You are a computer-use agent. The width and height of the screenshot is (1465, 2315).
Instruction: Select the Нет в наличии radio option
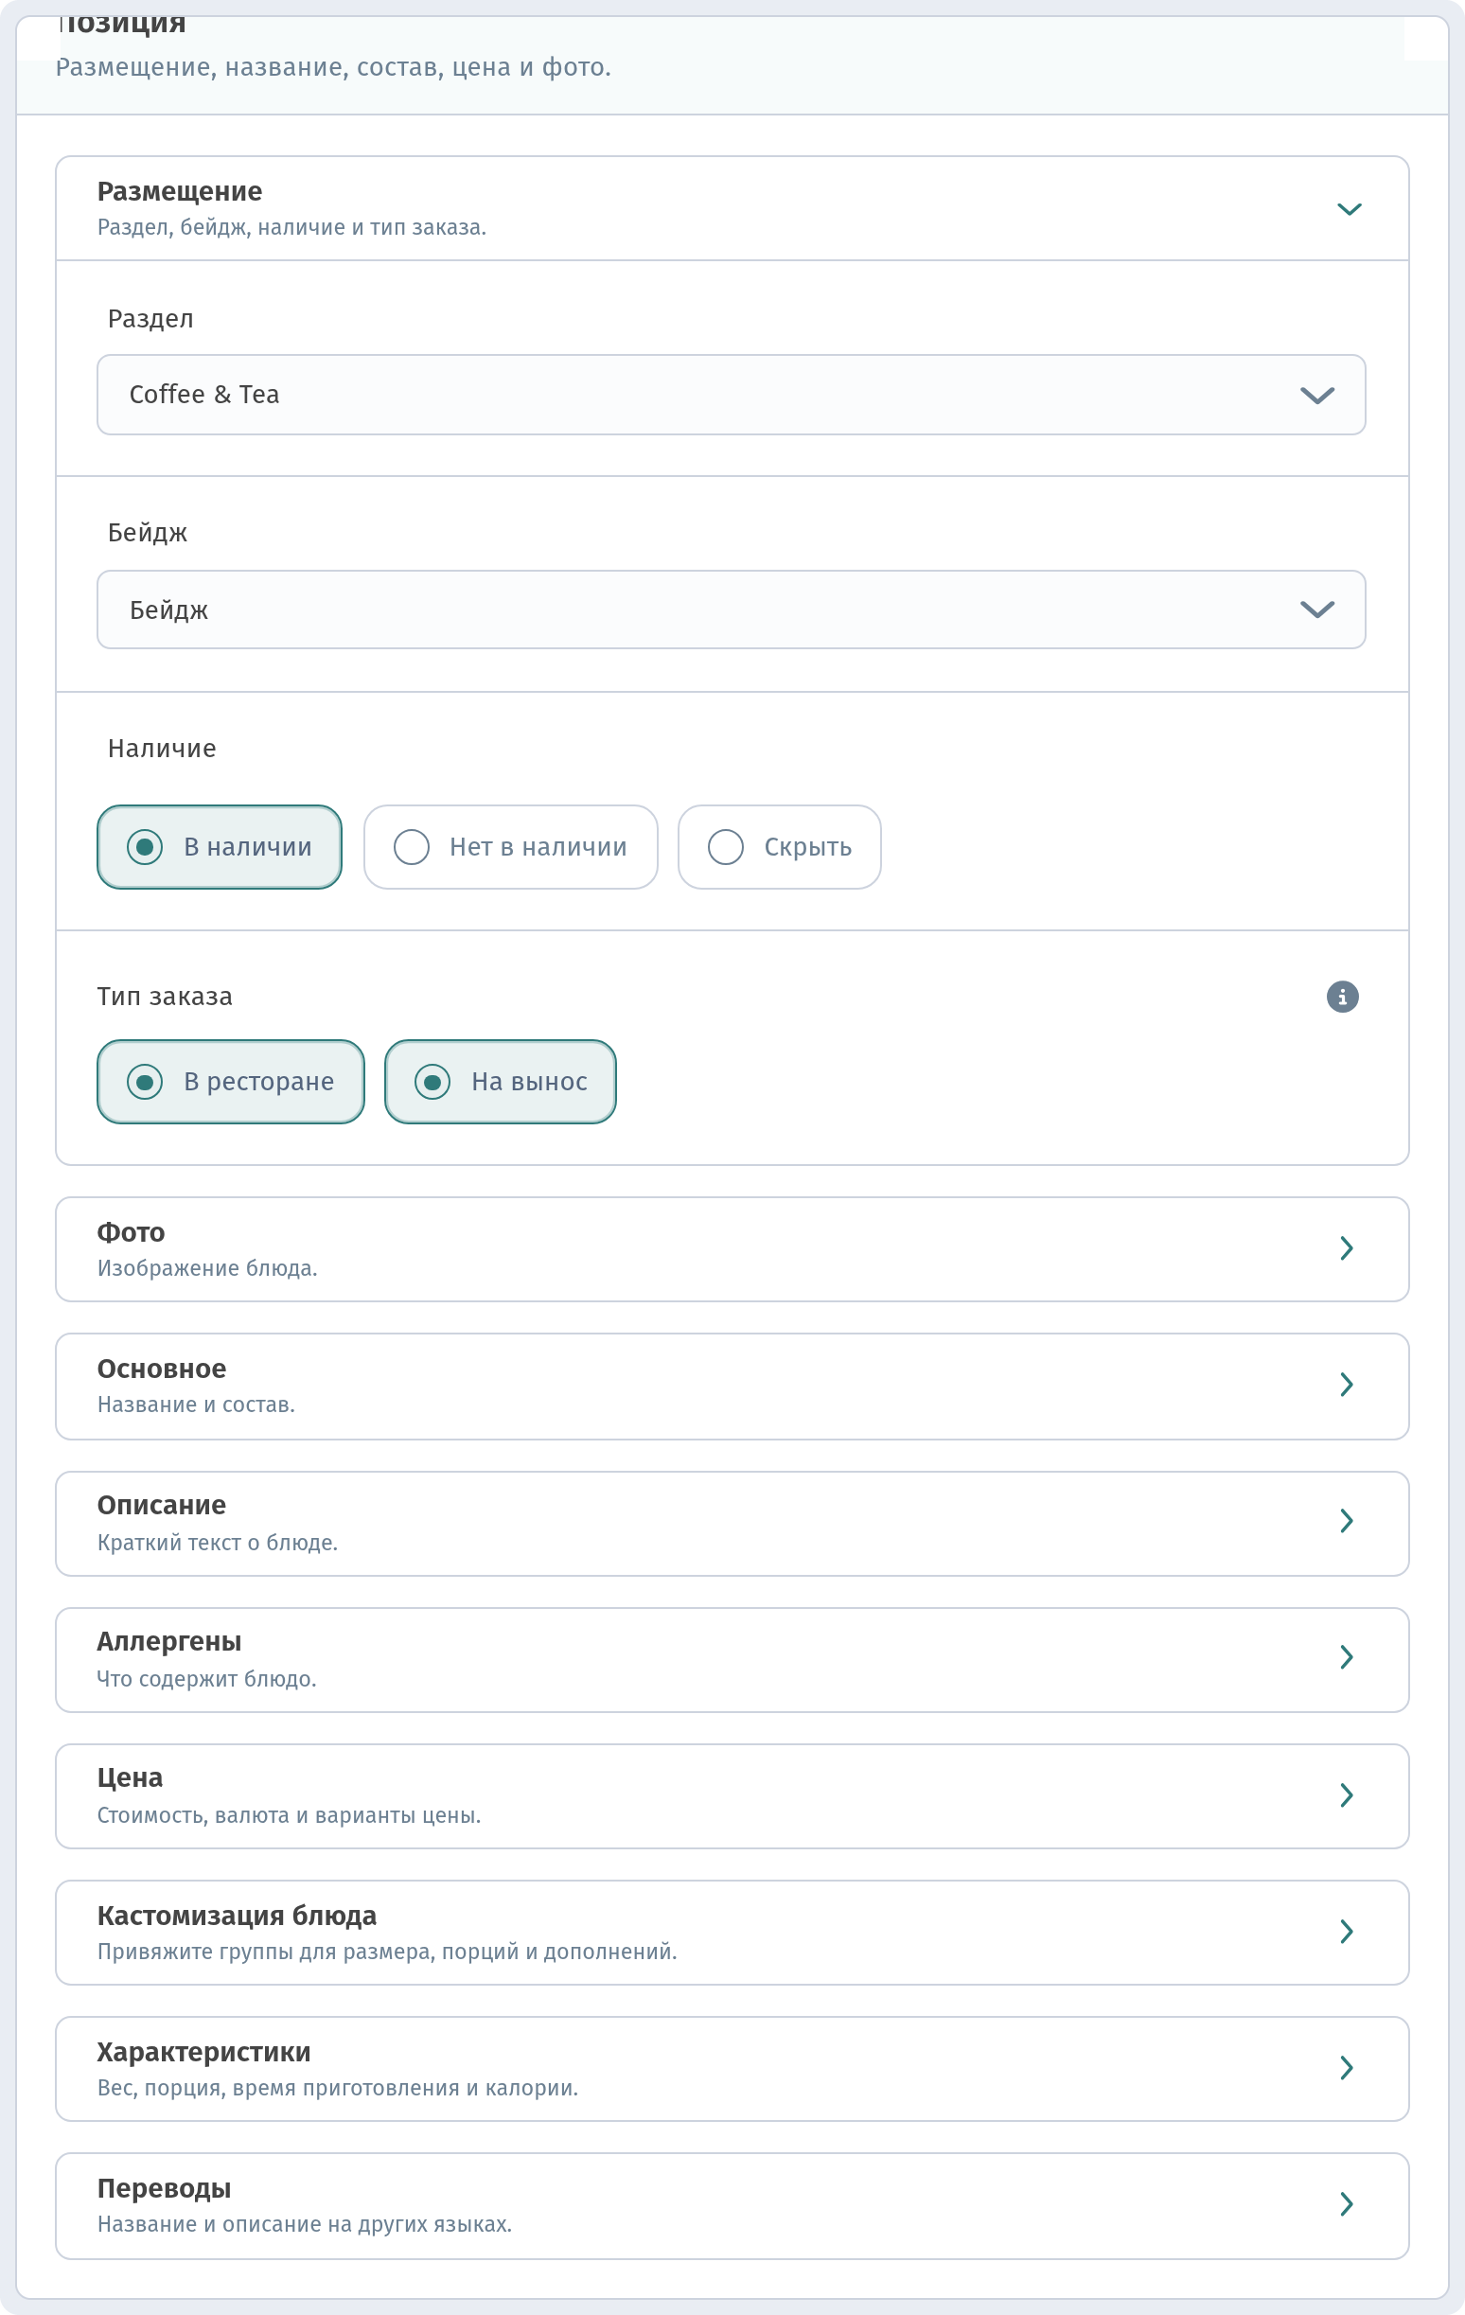[510, 847]
